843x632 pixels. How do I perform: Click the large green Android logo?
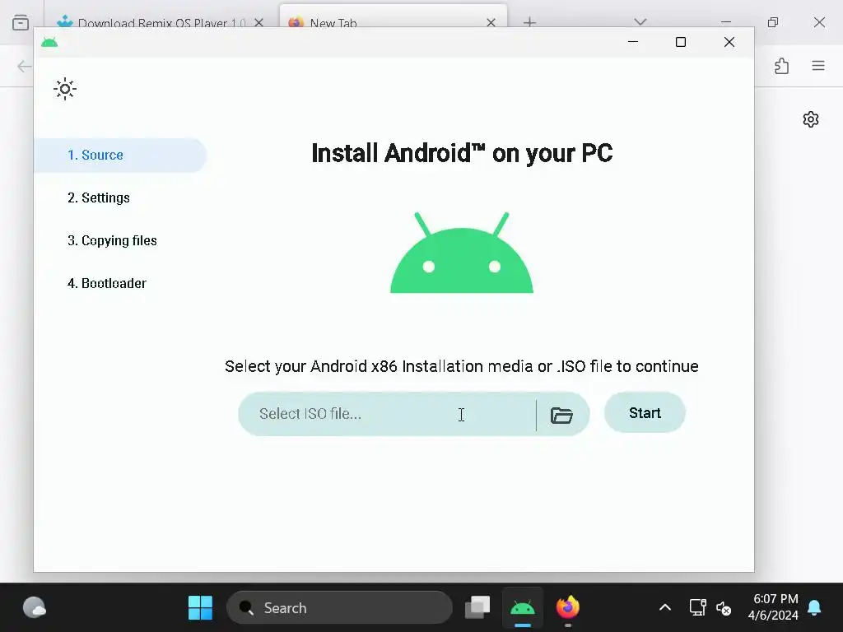click(462, 253)
